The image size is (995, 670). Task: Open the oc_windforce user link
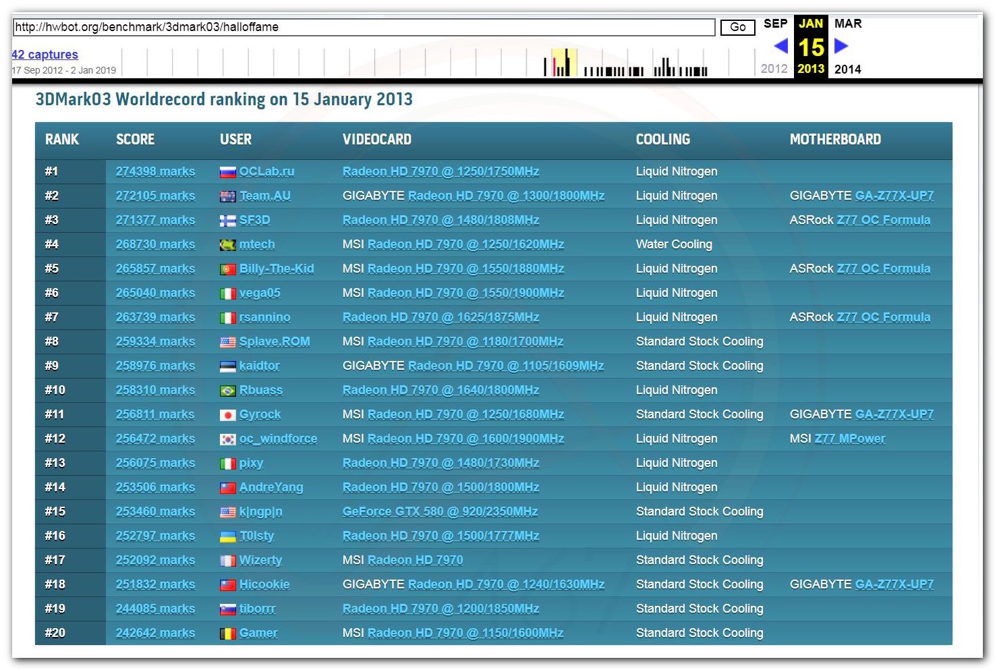[x=278, y=439]
